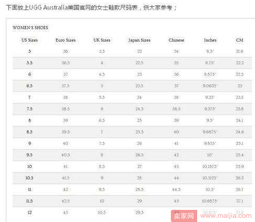Click the 卖家网 watermark logo
This screenshot has width=255, height=222.
pyautogui.click(x=184, y=216)
